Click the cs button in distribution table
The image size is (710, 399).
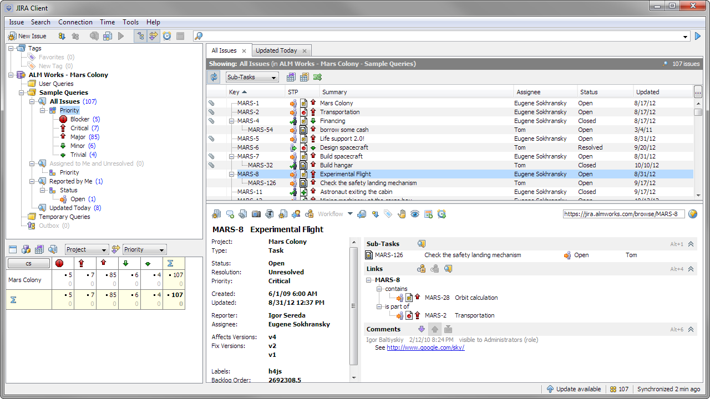point(29,263)
